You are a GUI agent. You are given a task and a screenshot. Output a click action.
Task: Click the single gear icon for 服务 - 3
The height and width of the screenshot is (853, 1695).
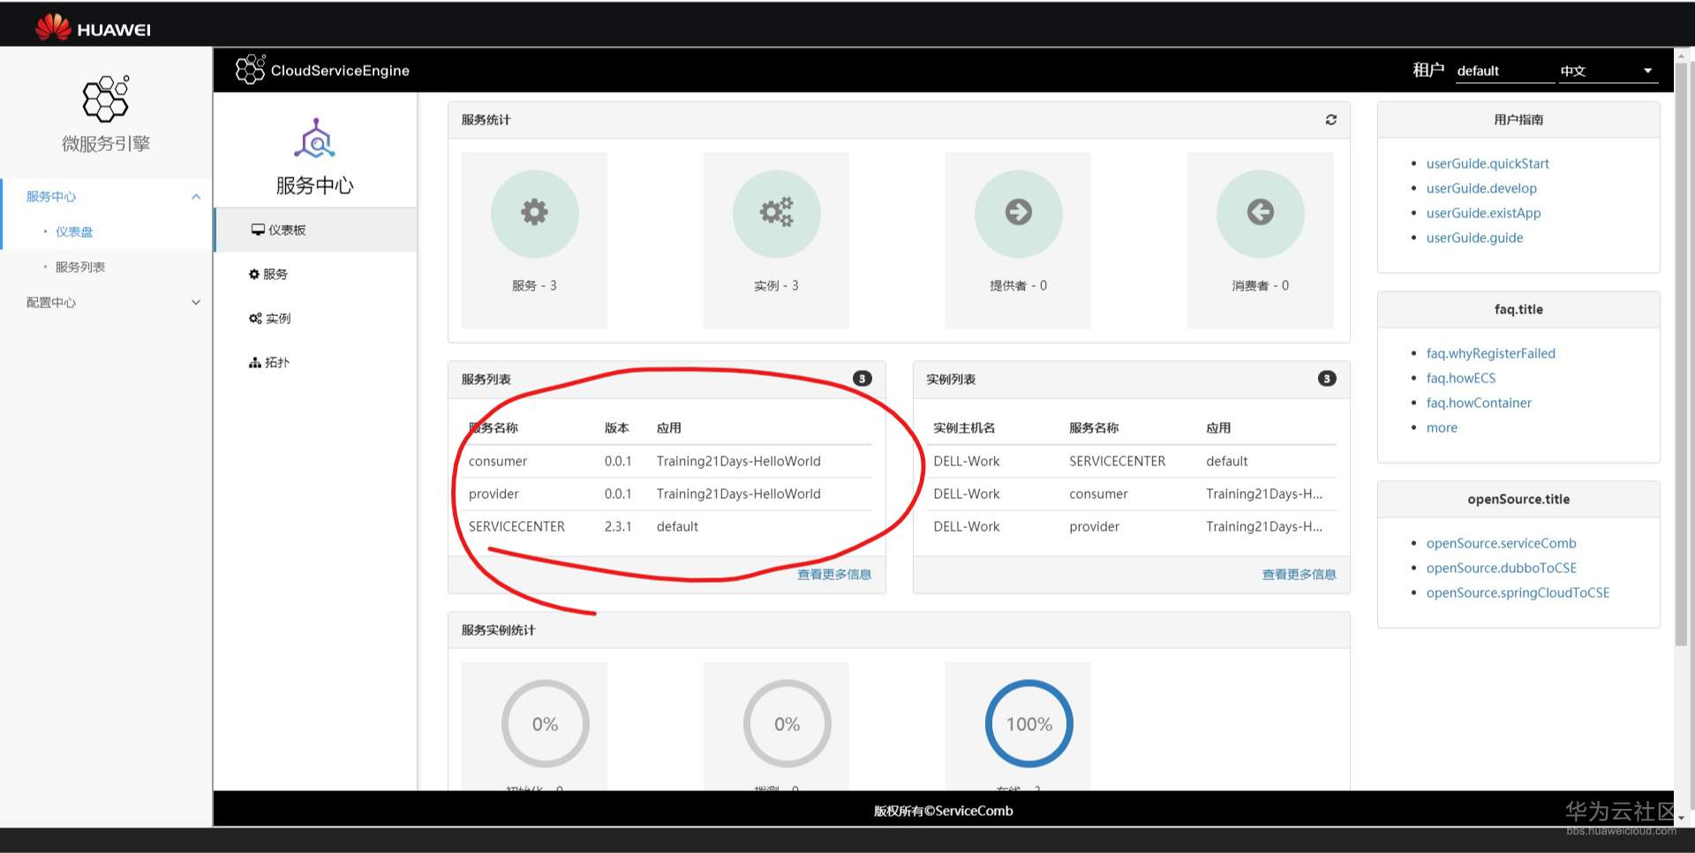click(534, 213)
